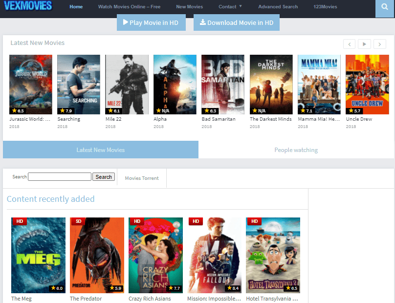Image resolution: width=395 pixels, height=303 pixels.
Task: Open the Mamma Mia! poster
Action: pos(319,85)
